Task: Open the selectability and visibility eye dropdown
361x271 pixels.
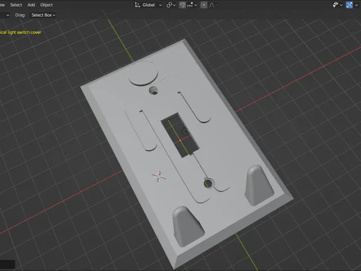Action: coord(337,5)
